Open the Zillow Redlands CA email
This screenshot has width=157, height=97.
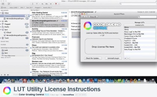pos(49,72)
